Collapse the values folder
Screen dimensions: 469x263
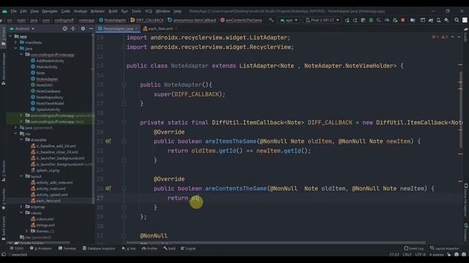click(21, 213)
